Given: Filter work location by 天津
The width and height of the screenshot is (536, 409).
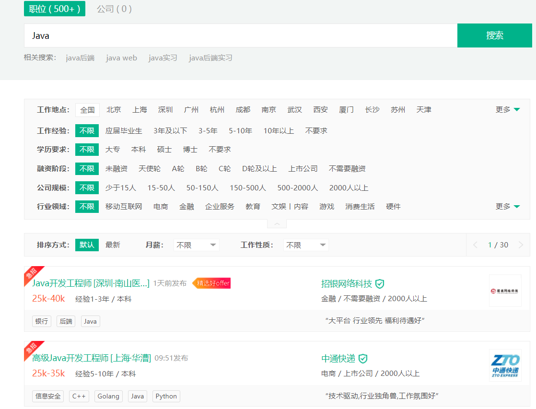Looking at the screenshot, I should (424, 110).
